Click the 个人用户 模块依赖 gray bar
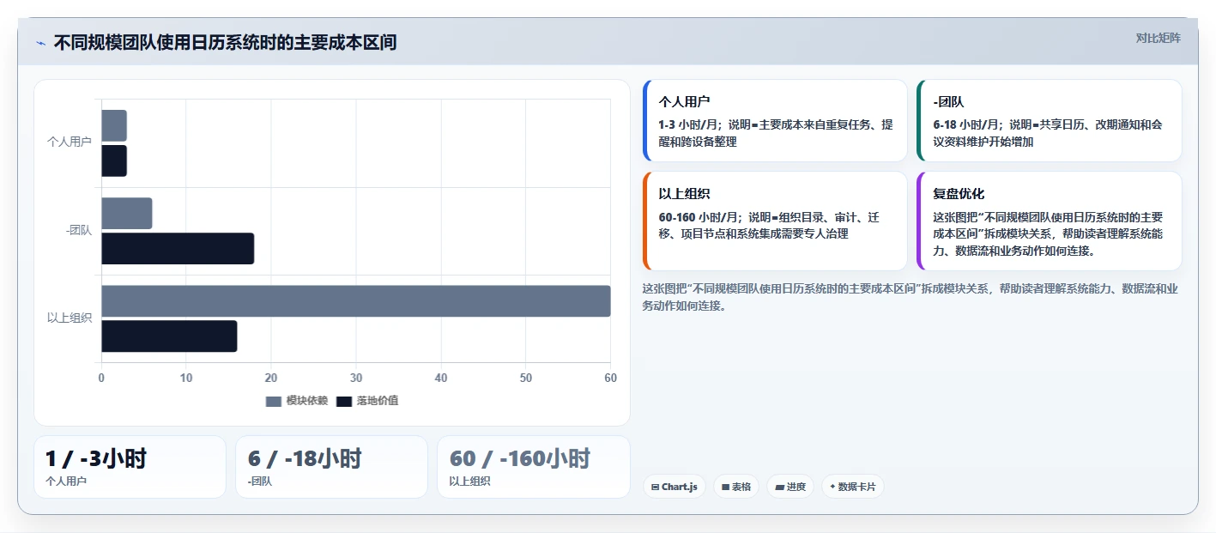This screenshot has height=533, width=1216. point(114,125)
